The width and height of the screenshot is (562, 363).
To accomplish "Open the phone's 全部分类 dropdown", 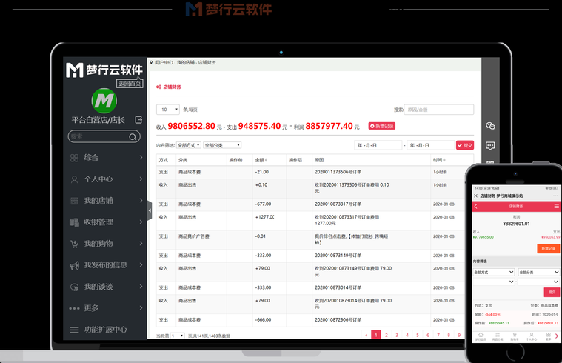I will [539, 273].
